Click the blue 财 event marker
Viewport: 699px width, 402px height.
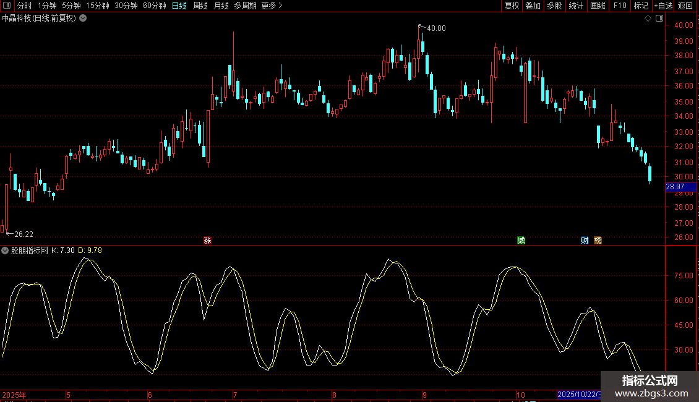585,241
